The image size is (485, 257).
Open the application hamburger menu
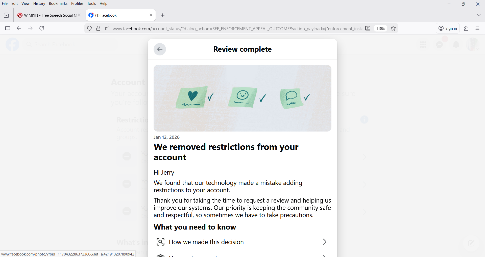[x=477, y=28]
